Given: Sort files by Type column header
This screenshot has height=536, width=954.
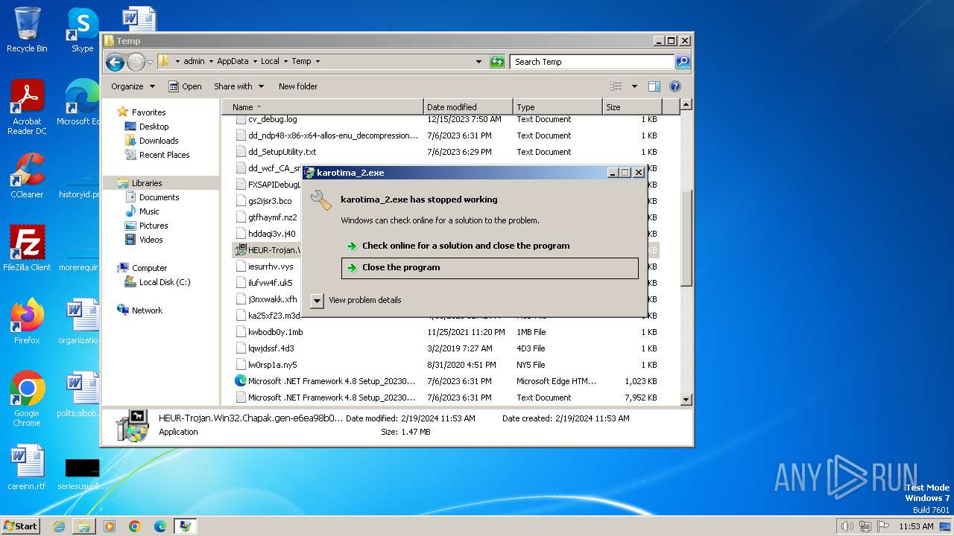Looking at the screenshot, I should coord(557,107).
